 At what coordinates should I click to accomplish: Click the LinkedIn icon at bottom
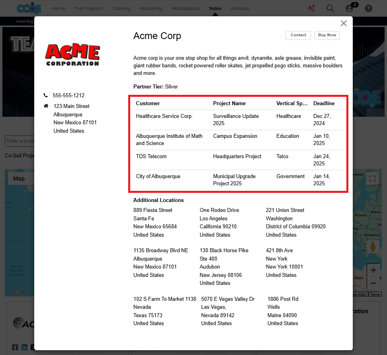tap(24, 347)
